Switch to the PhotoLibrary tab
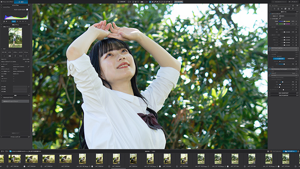Image resolution: width=300 pixels, height=169 pixels. click(7, 2)
